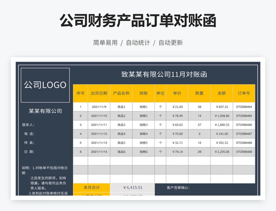276x211 pixels.
Task: Click the page heading 公司财务产品订单对账函
Action: click(x=138, y=21)
